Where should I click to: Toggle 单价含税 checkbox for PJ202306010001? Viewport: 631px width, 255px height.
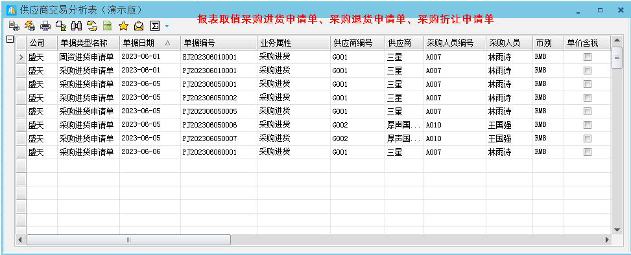[x=587, y=71]
